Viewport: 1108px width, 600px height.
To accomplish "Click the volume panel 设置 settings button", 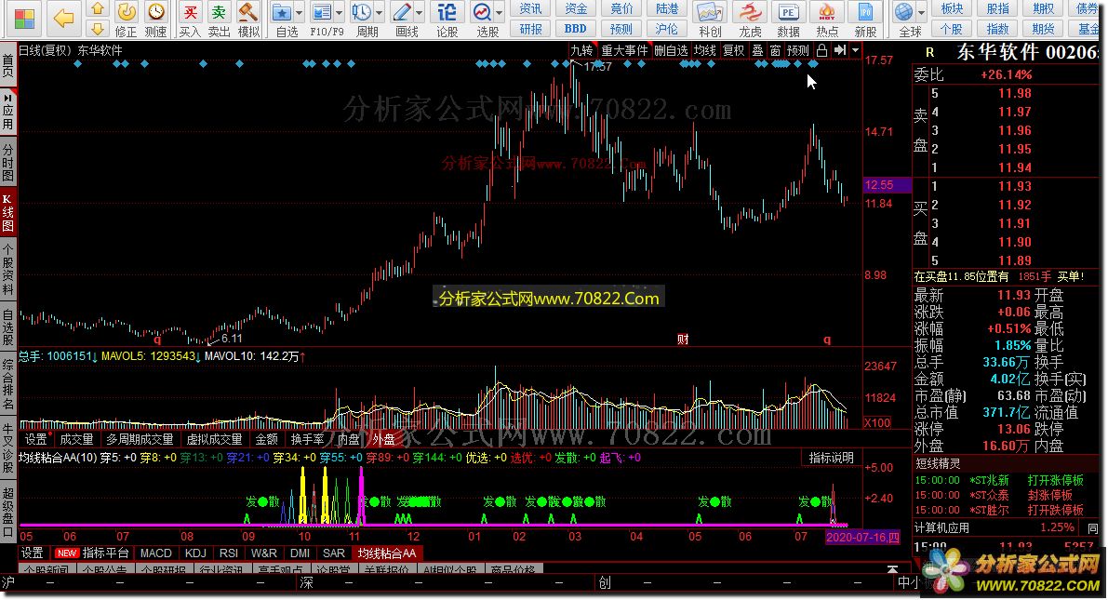I will coord(35,440).
